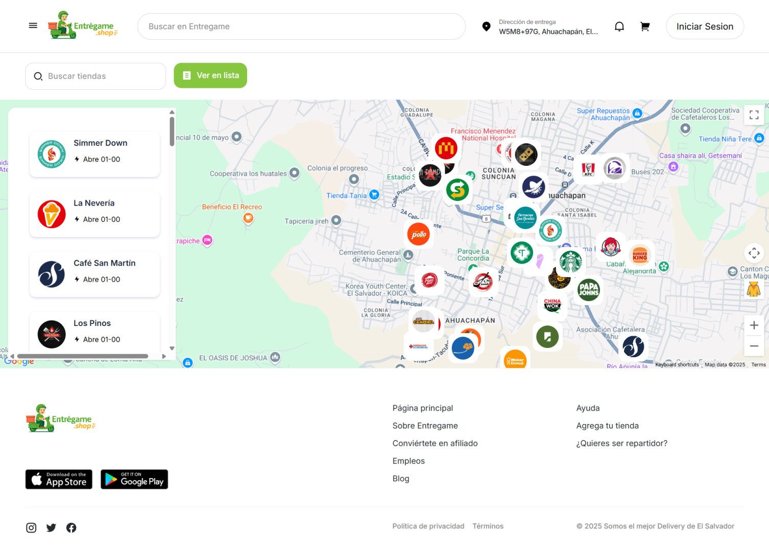
Task: Select the Taco Bell map marker
Action: click(615, 168)
